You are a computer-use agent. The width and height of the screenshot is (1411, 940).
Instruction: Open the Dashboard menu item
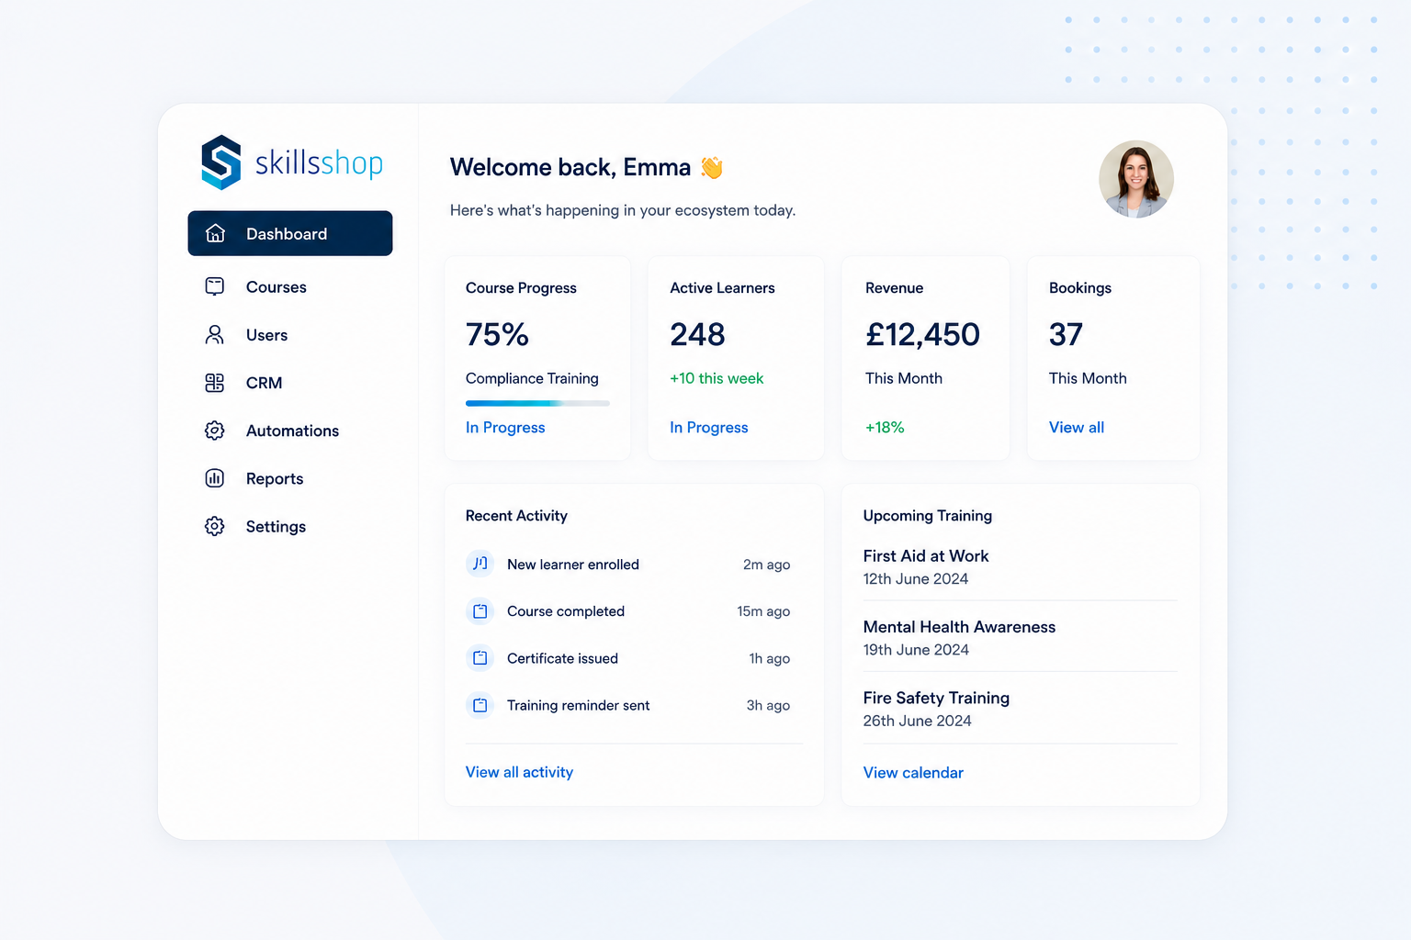(290, 233)
